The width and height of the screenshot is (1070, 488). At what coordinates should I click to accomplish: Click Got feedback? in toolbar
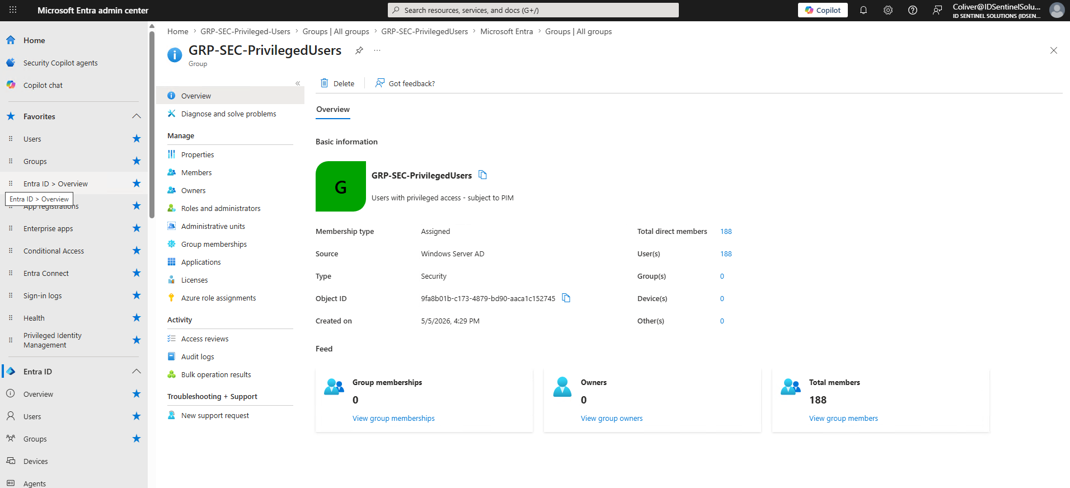click(x=405, y=83)
